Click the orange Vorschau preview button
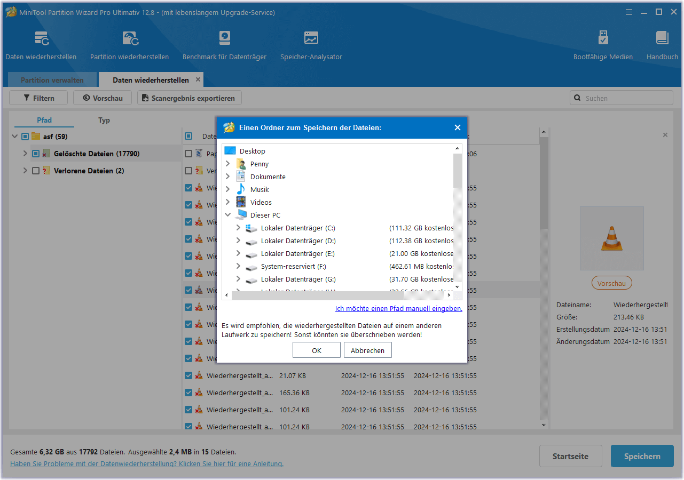This screenshot has width=684, height=480. pyautogui.click(x=611, y=283)
